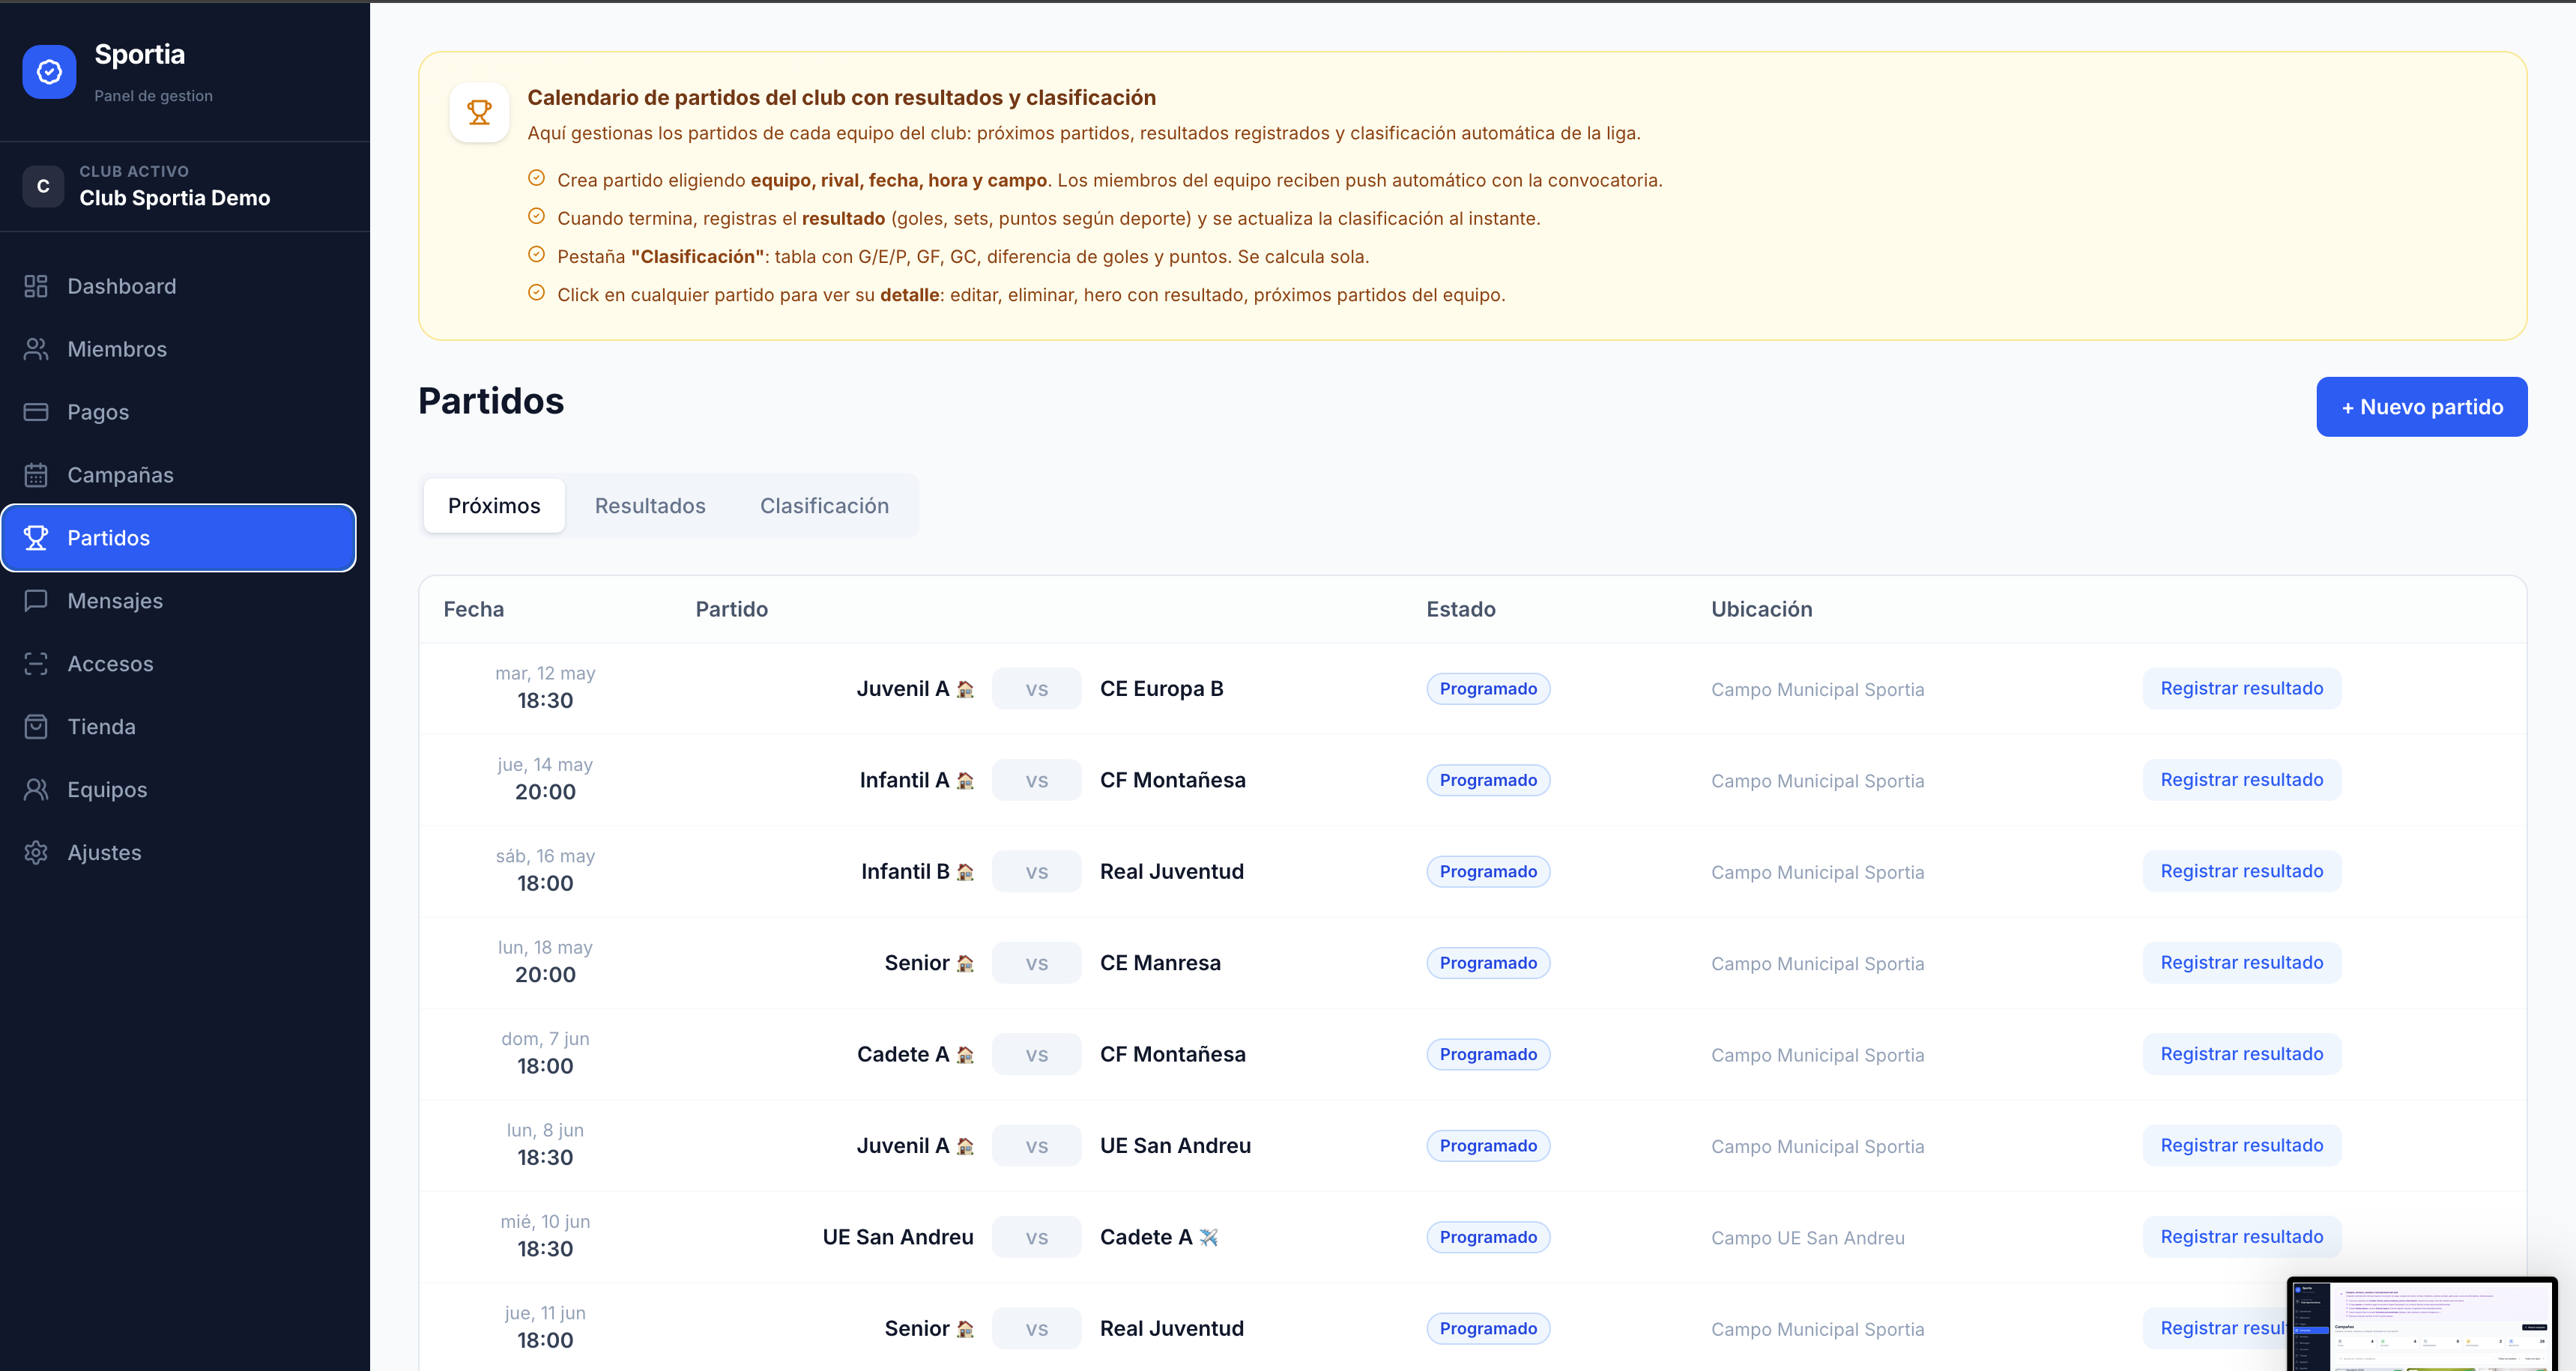
Task: Click home icon beside Cadete A vs CF Montañesa
Action: click(965, 1055)
